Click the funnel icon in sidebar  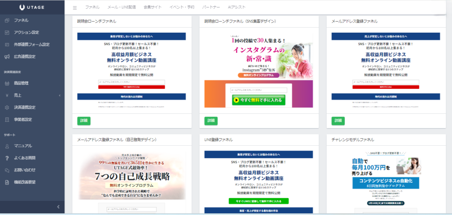7,20
